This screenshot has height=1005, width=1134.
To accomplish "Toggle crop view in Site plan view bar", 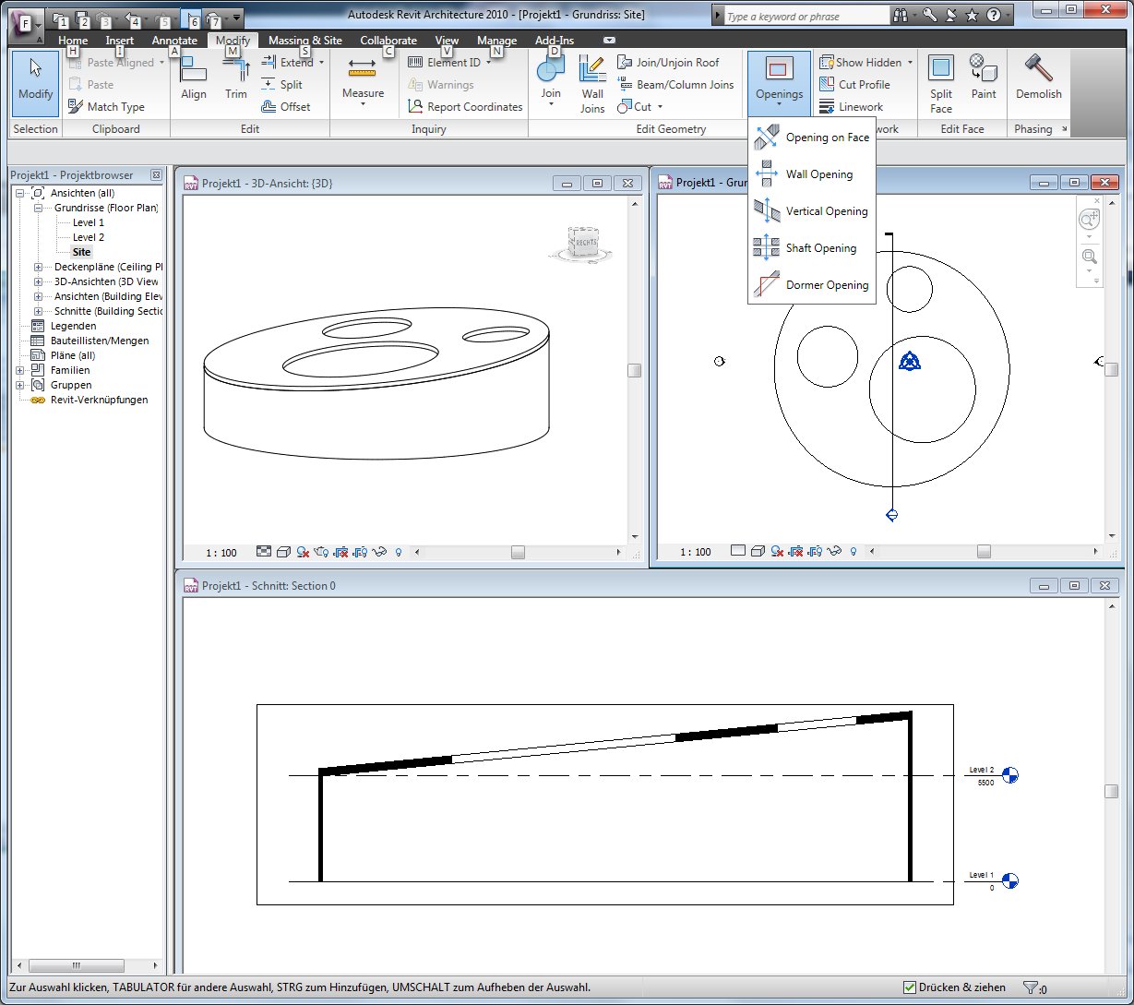I will (x=796, y=552).
